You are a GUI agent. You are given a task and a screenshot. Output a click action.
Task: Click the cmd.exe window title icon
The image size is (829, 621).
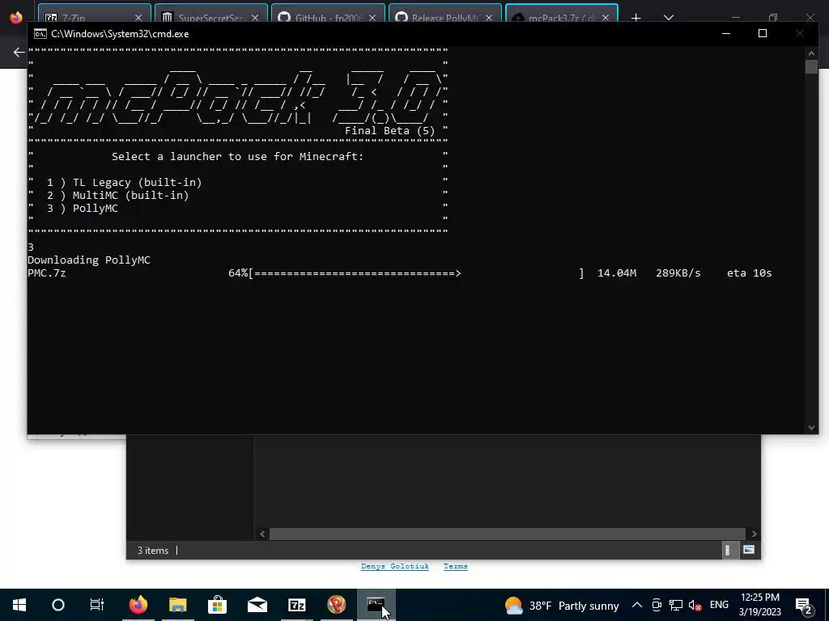tap(40, 34)
